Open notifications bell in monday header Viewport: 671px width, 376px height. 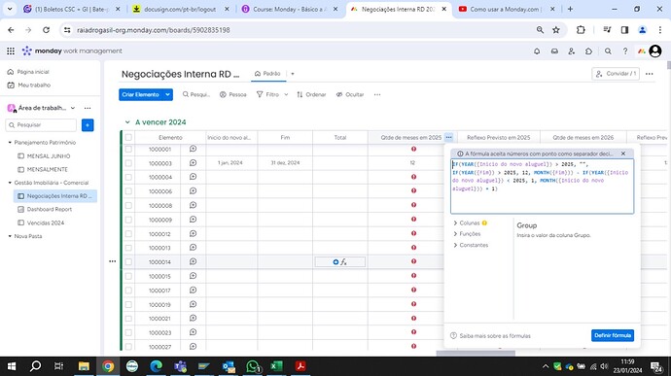[x=537, y=51]
